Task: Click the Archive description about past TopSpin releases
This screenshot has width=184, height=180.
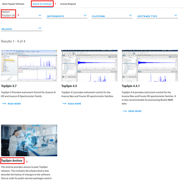Action: [x=26, y=173]
